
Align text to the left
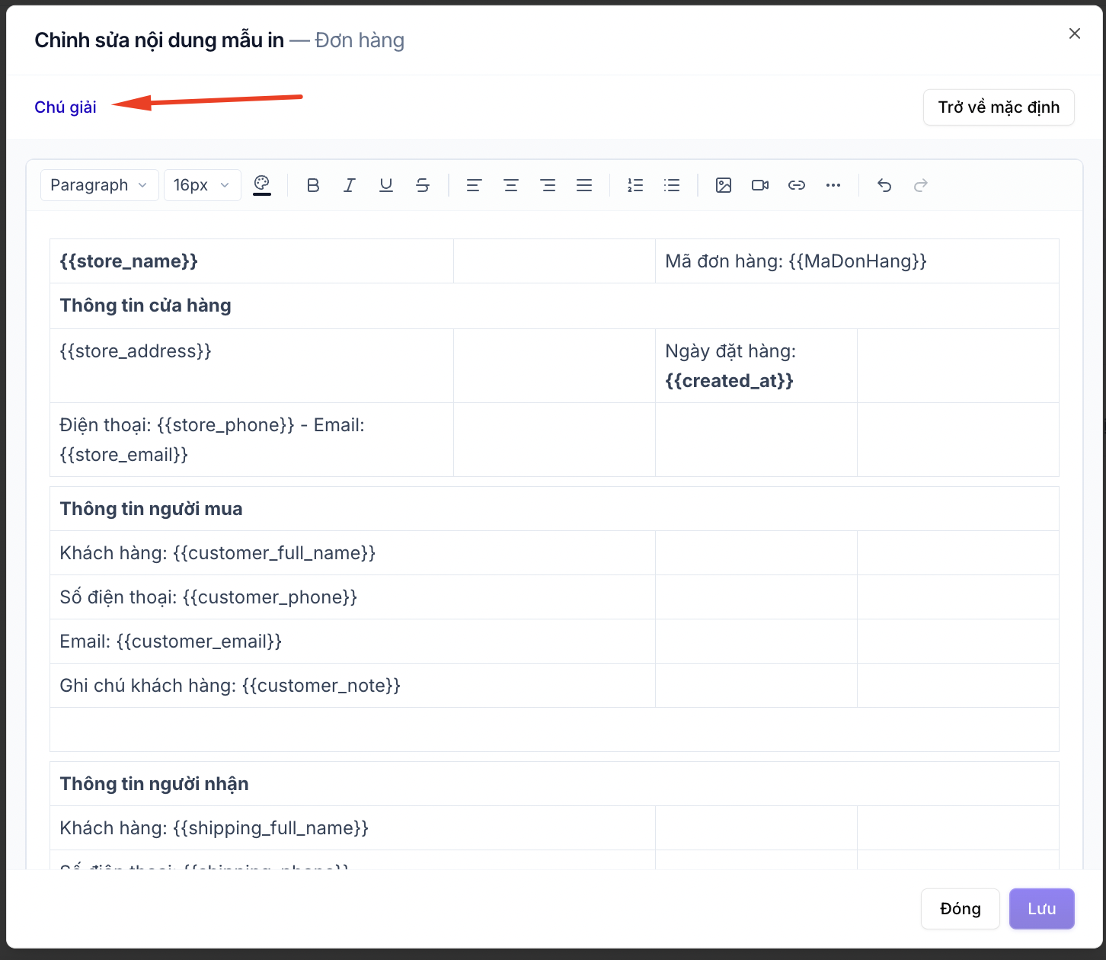[474, 185]
